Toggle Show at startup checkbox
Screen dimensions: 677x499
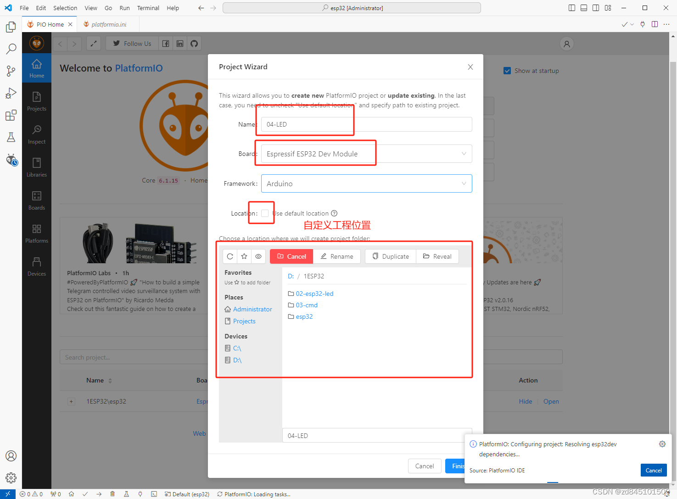pyautogui.click(x=507, y=71)
